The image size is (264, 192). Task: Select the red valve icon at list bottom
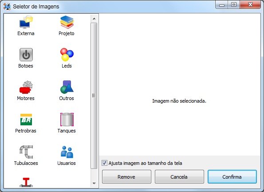(26, 182)
